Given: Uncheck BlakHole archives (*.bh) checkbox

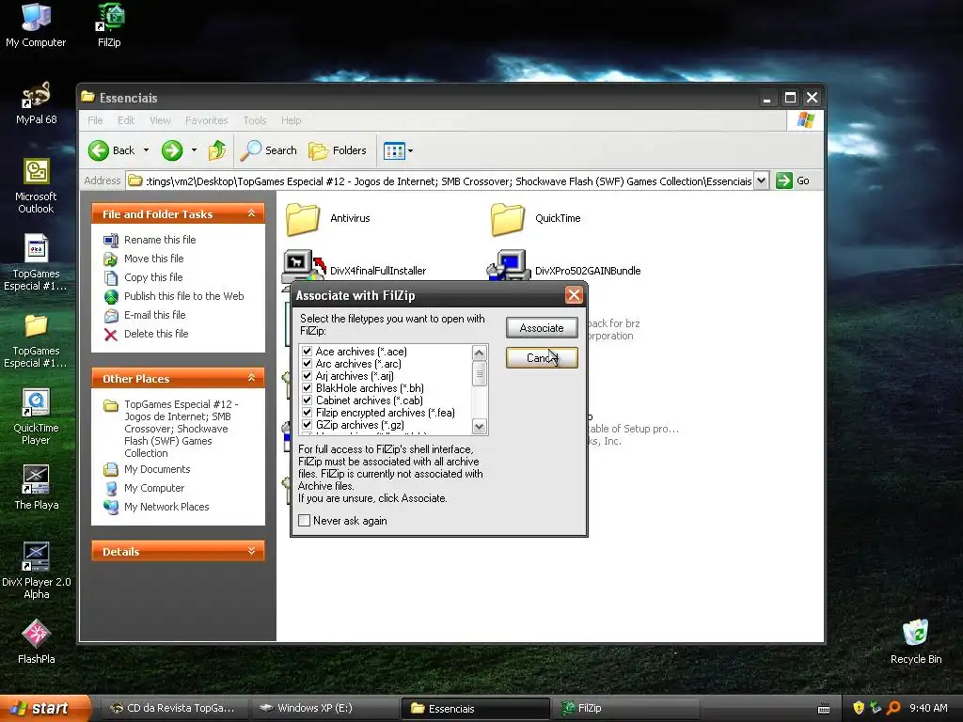Looking at the screenshot, I should tap(308, 388).
